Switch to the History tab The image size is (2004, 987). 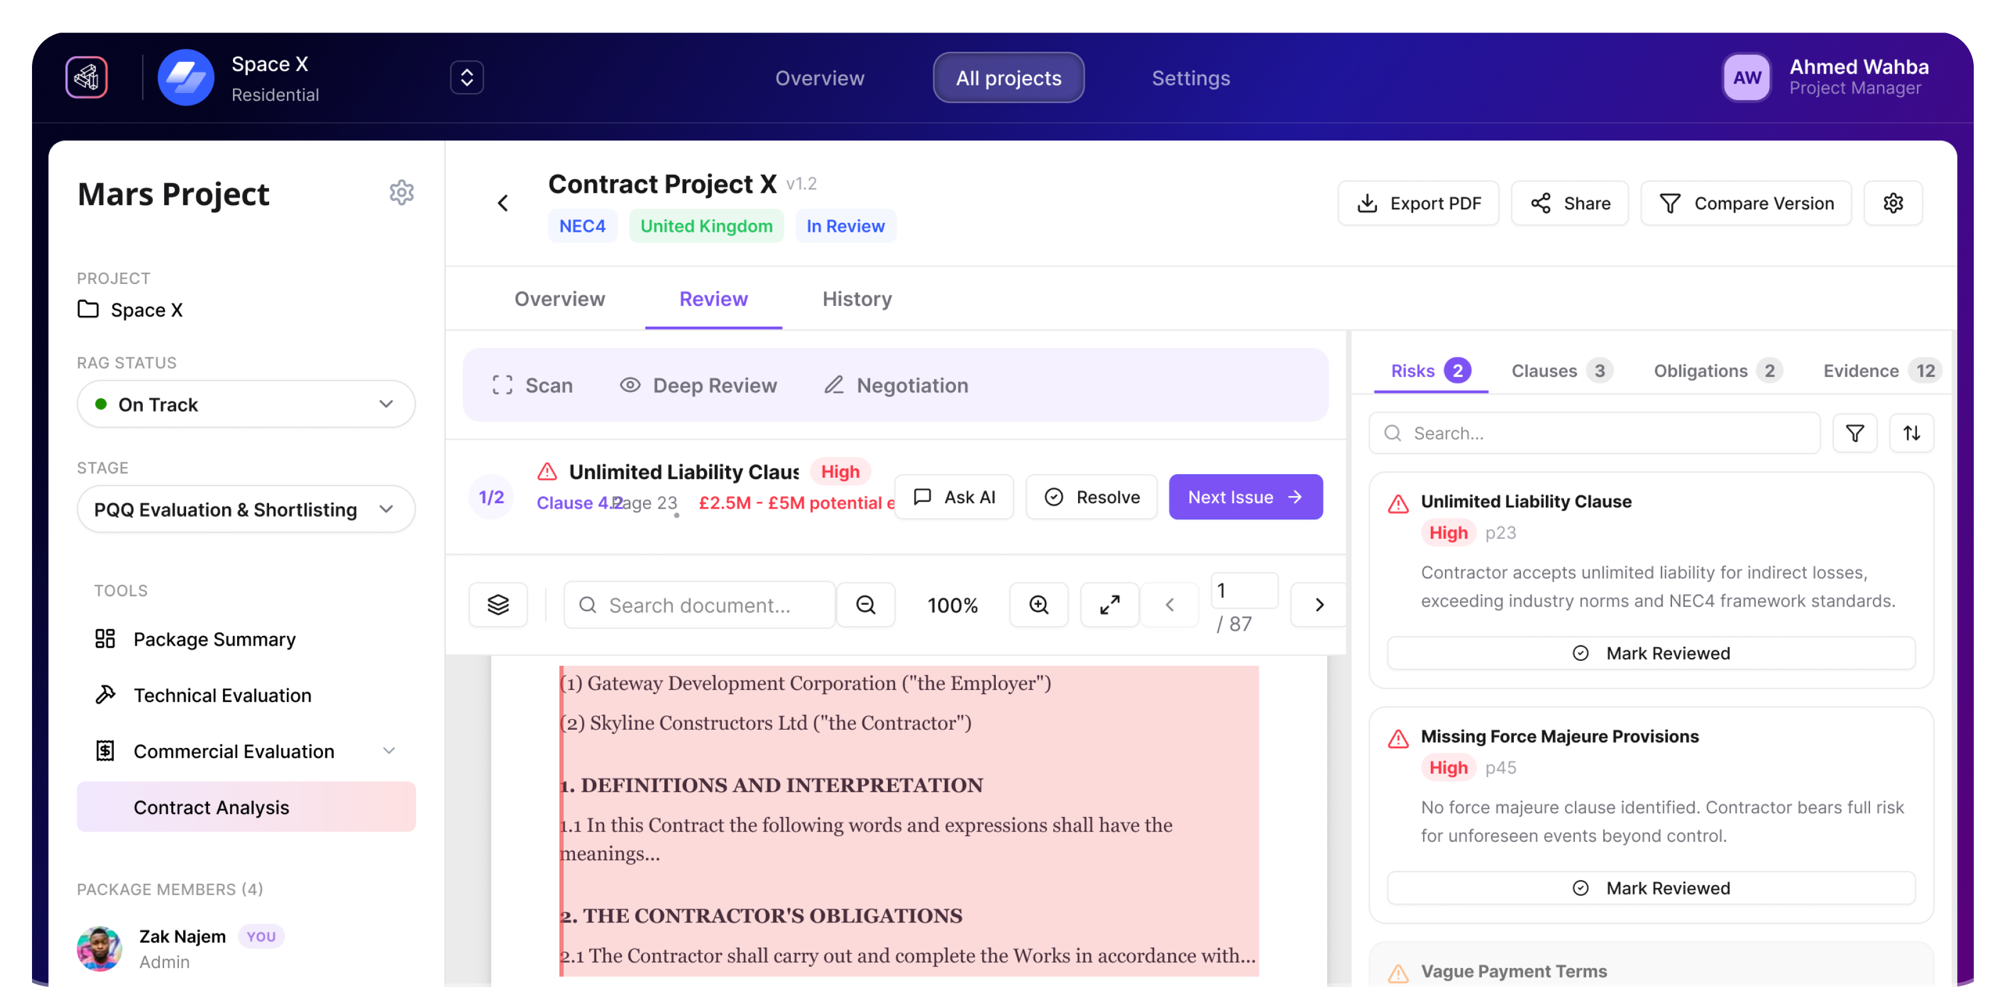[x=856, y=299]
